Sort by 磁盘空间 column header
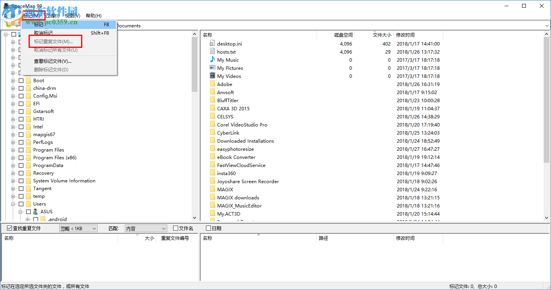This screenshot has height=290, width=551. pos(343,35)
